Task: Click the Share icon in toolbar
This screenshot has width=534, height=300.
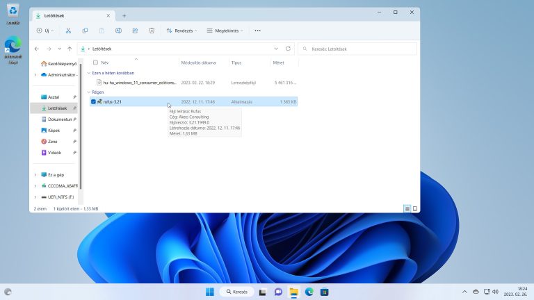Action: (135, 31)
